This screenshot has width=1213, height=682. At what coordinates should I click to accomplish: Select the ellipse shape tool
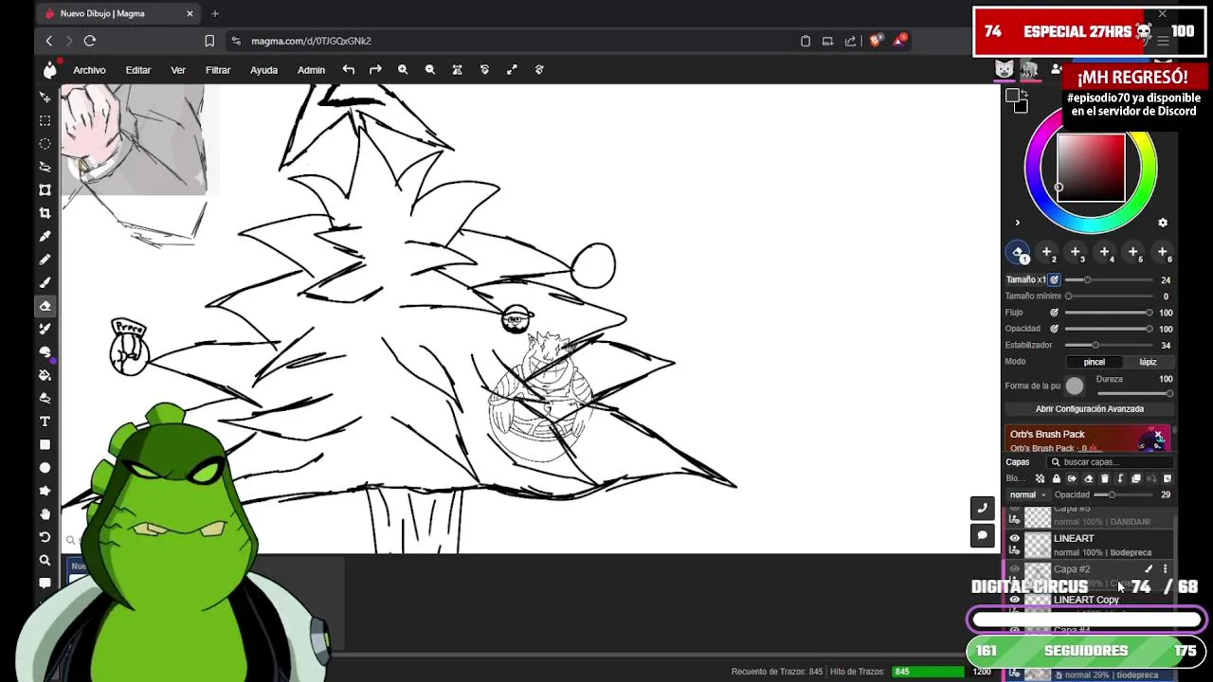[45, 468]
